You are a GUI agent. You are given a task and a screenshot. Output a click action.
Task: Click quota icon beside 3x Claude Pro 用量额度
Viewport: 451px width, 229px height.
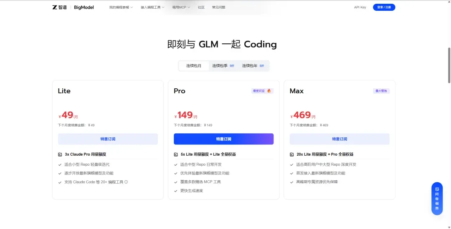tap(60, 154)
